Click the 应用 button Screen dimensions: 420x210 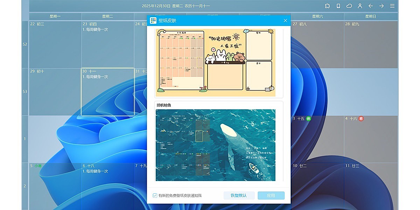271,196
